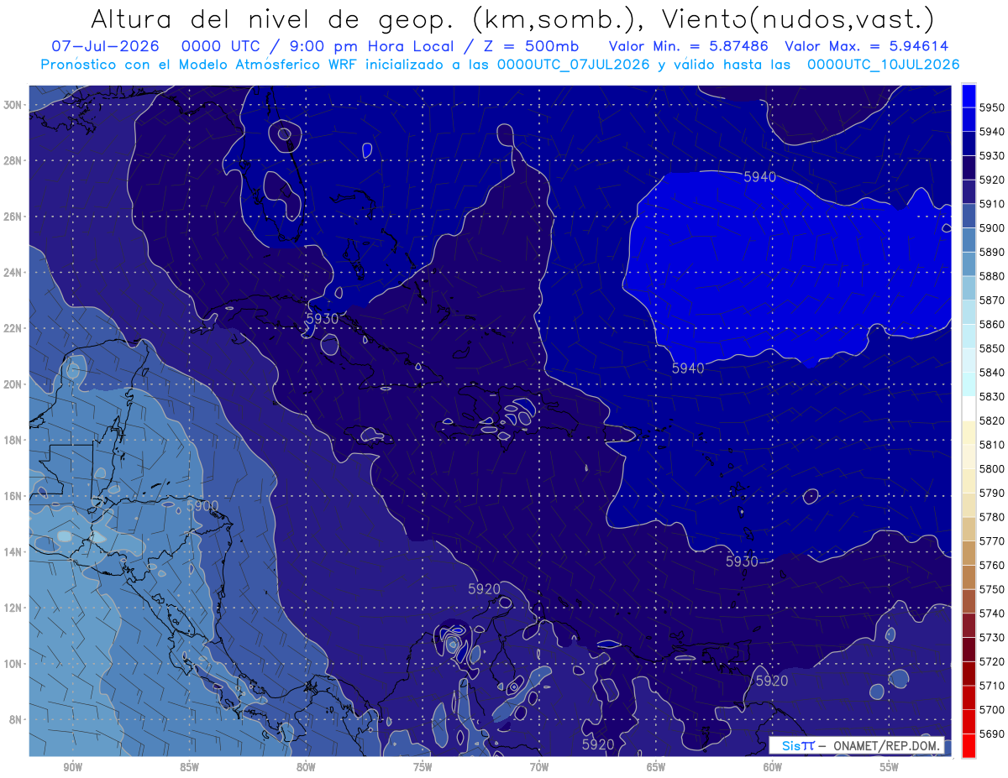This screenshot has width=1008, height=778.
Task: Click the '5820' legend value
Action: pos(992,420)
